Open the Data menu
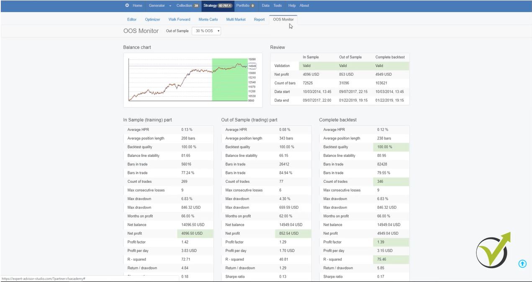532x282 pixels. (265, 5)
